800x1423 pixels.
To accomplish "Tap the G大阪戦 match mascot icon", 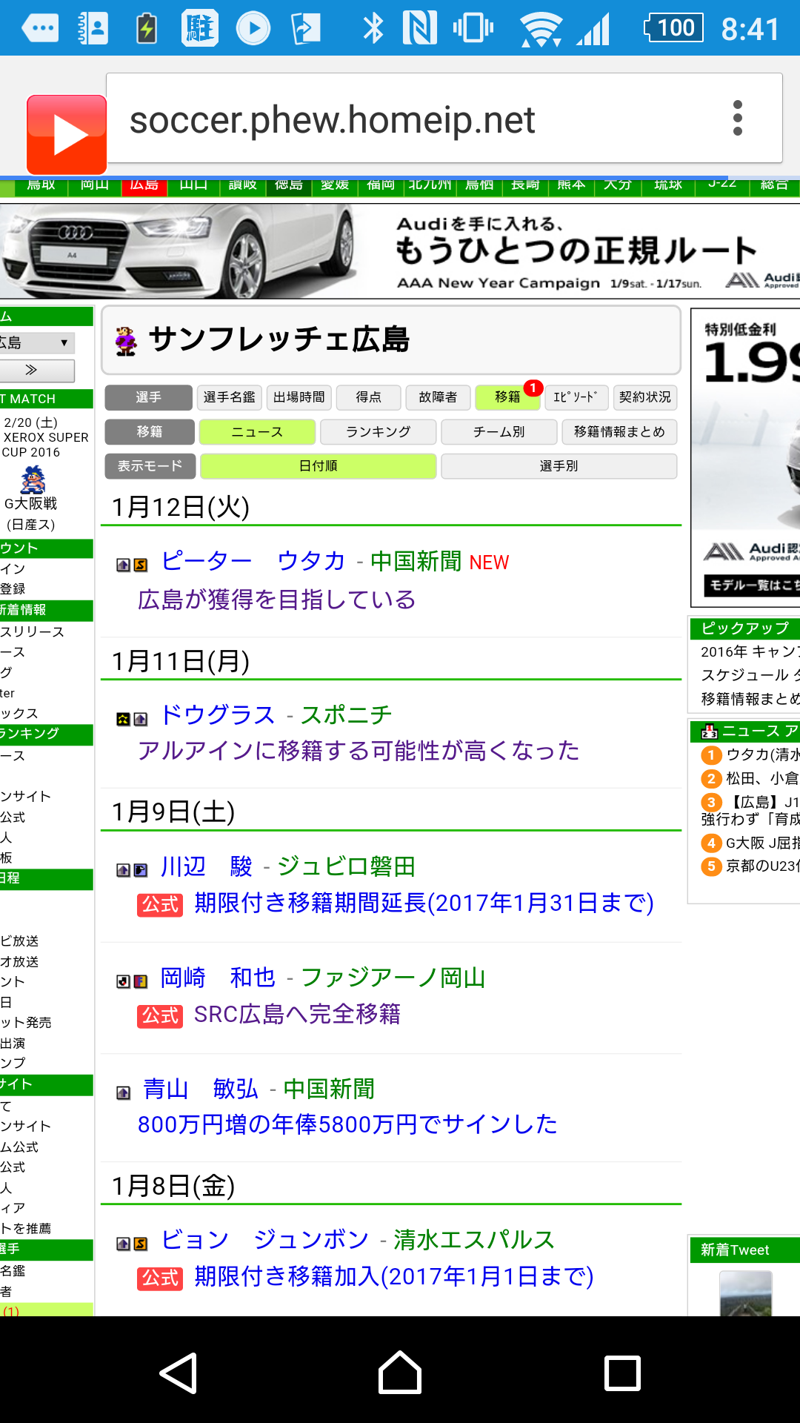I will [x=33, y=480].
